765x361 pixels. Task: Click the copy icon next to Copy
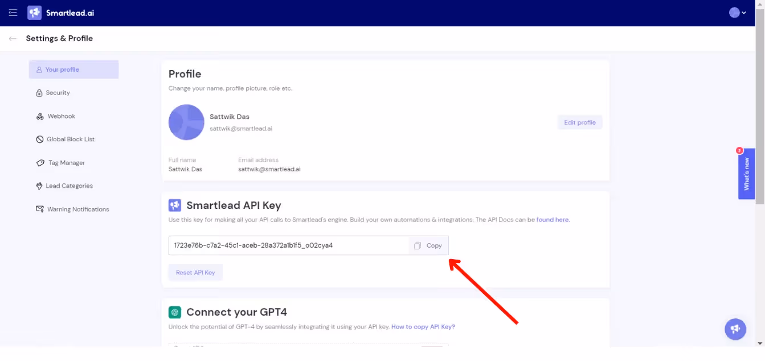[418, 245]
